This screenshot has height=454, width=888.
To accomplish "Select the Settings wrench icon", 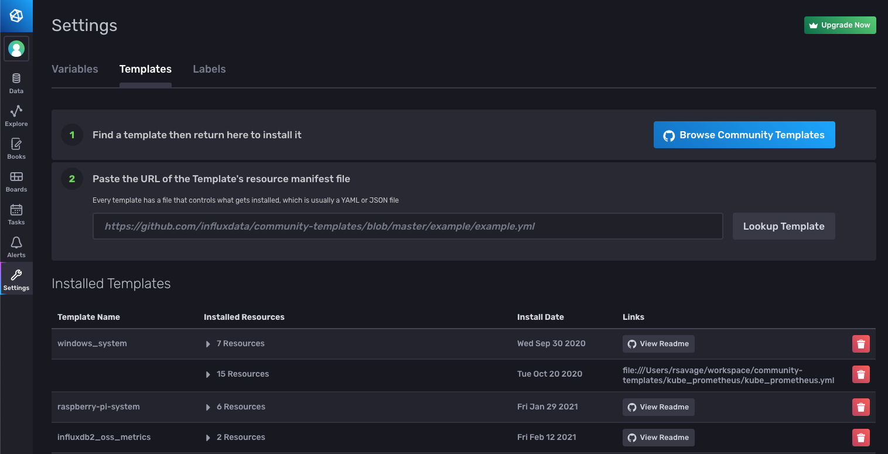I will click(x=16, y=278).
